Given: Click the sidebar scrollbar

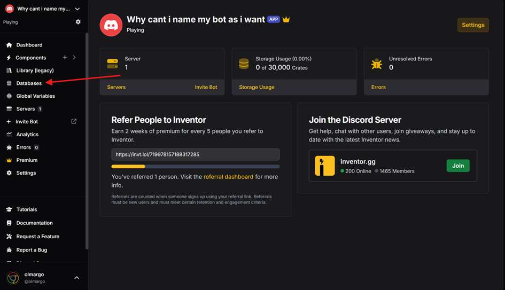Looking at the screenshot, I should tap(87, 141).
